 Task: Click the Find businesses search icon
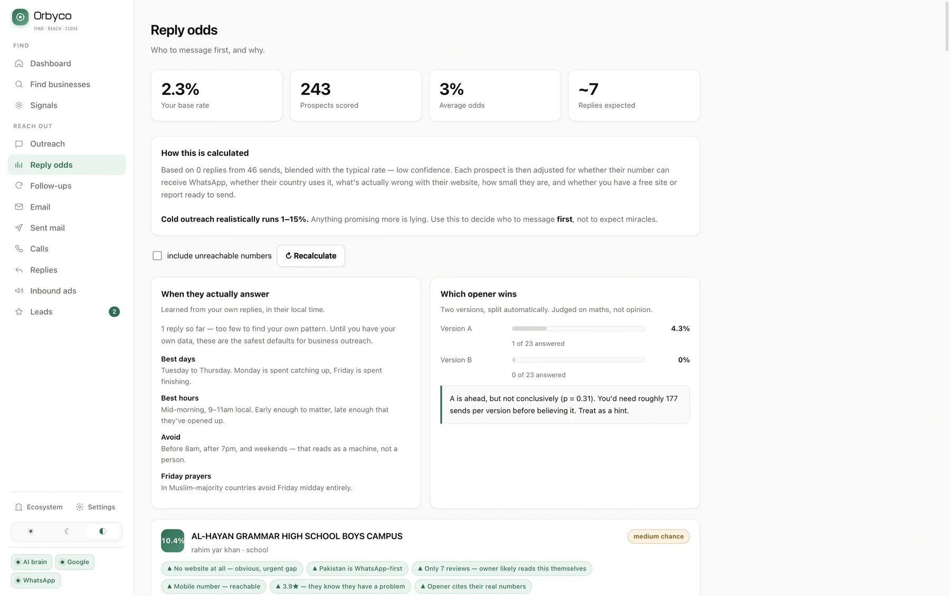coord(19,84)
